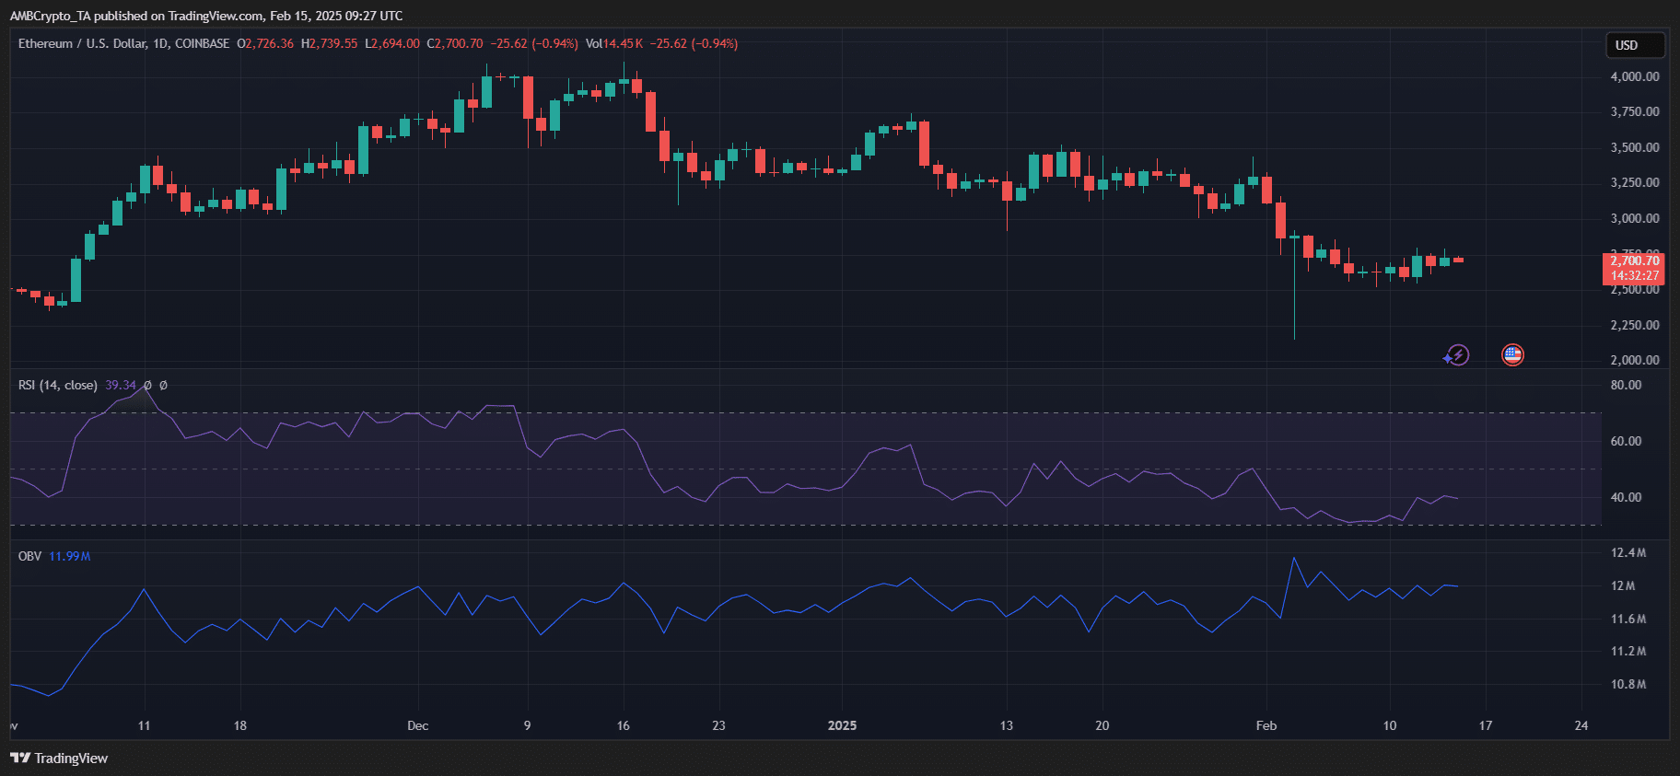Click the 16 date label on time axis
This screenshot has height=776, width=1680.
(623, 725)
